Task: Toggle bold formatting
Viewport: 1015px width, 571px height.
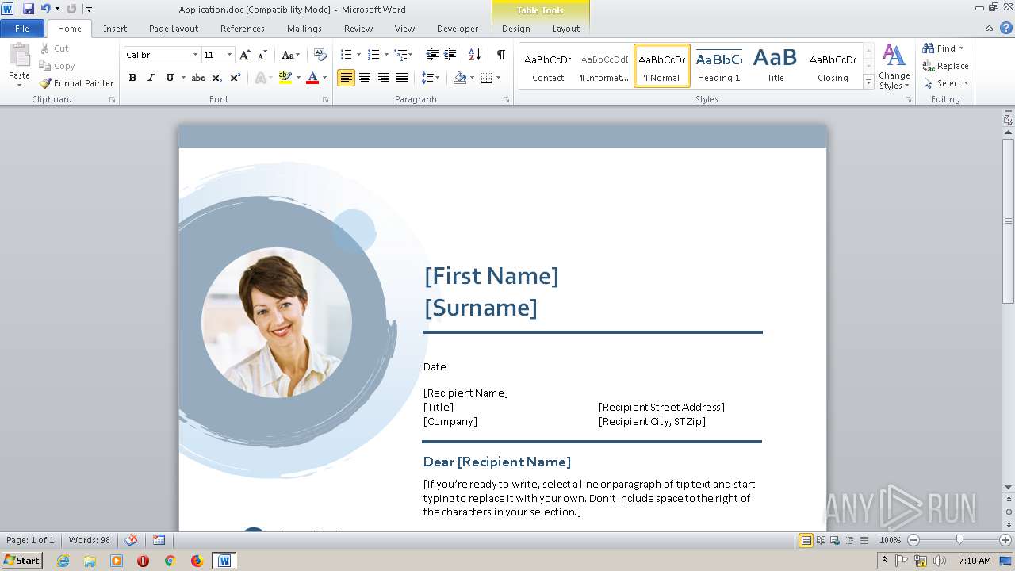Action: tap(132, 78)
